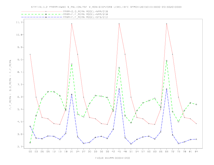Click red line peak point at hour 21
Screen dimensions: 214x165
(x=72, y=24)
